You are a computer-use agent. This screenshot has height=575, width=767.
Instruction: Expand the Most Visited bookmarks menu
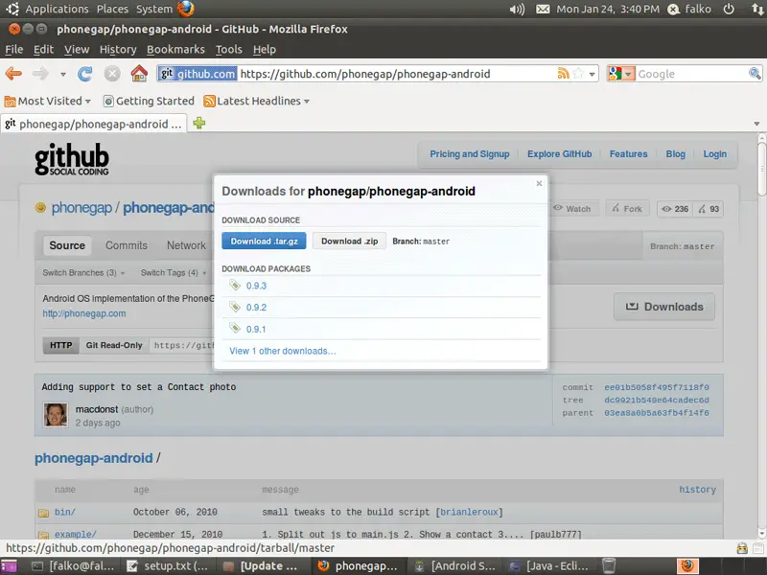tap(48, 102)
